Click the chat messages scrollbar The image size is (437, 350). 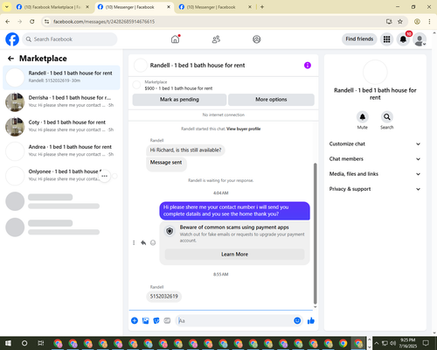point(315,234)
